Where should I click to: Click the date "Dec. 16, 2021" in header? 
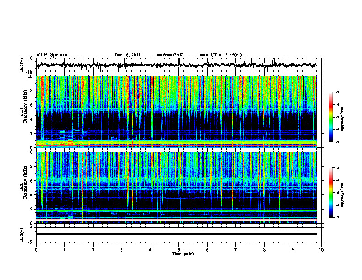tap(128, 55)
